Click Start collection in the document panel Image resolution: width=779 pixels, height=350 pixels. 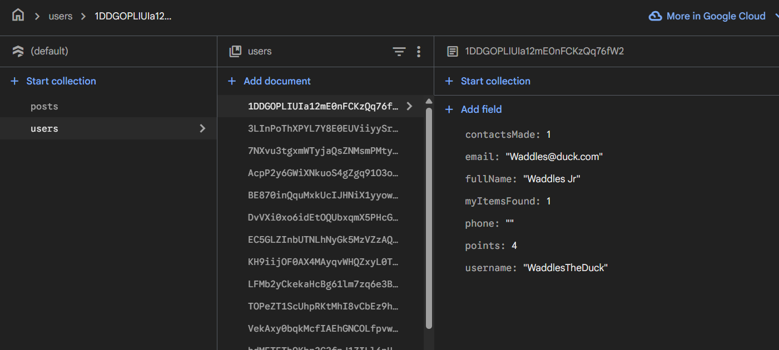click(x=488, y=81)
